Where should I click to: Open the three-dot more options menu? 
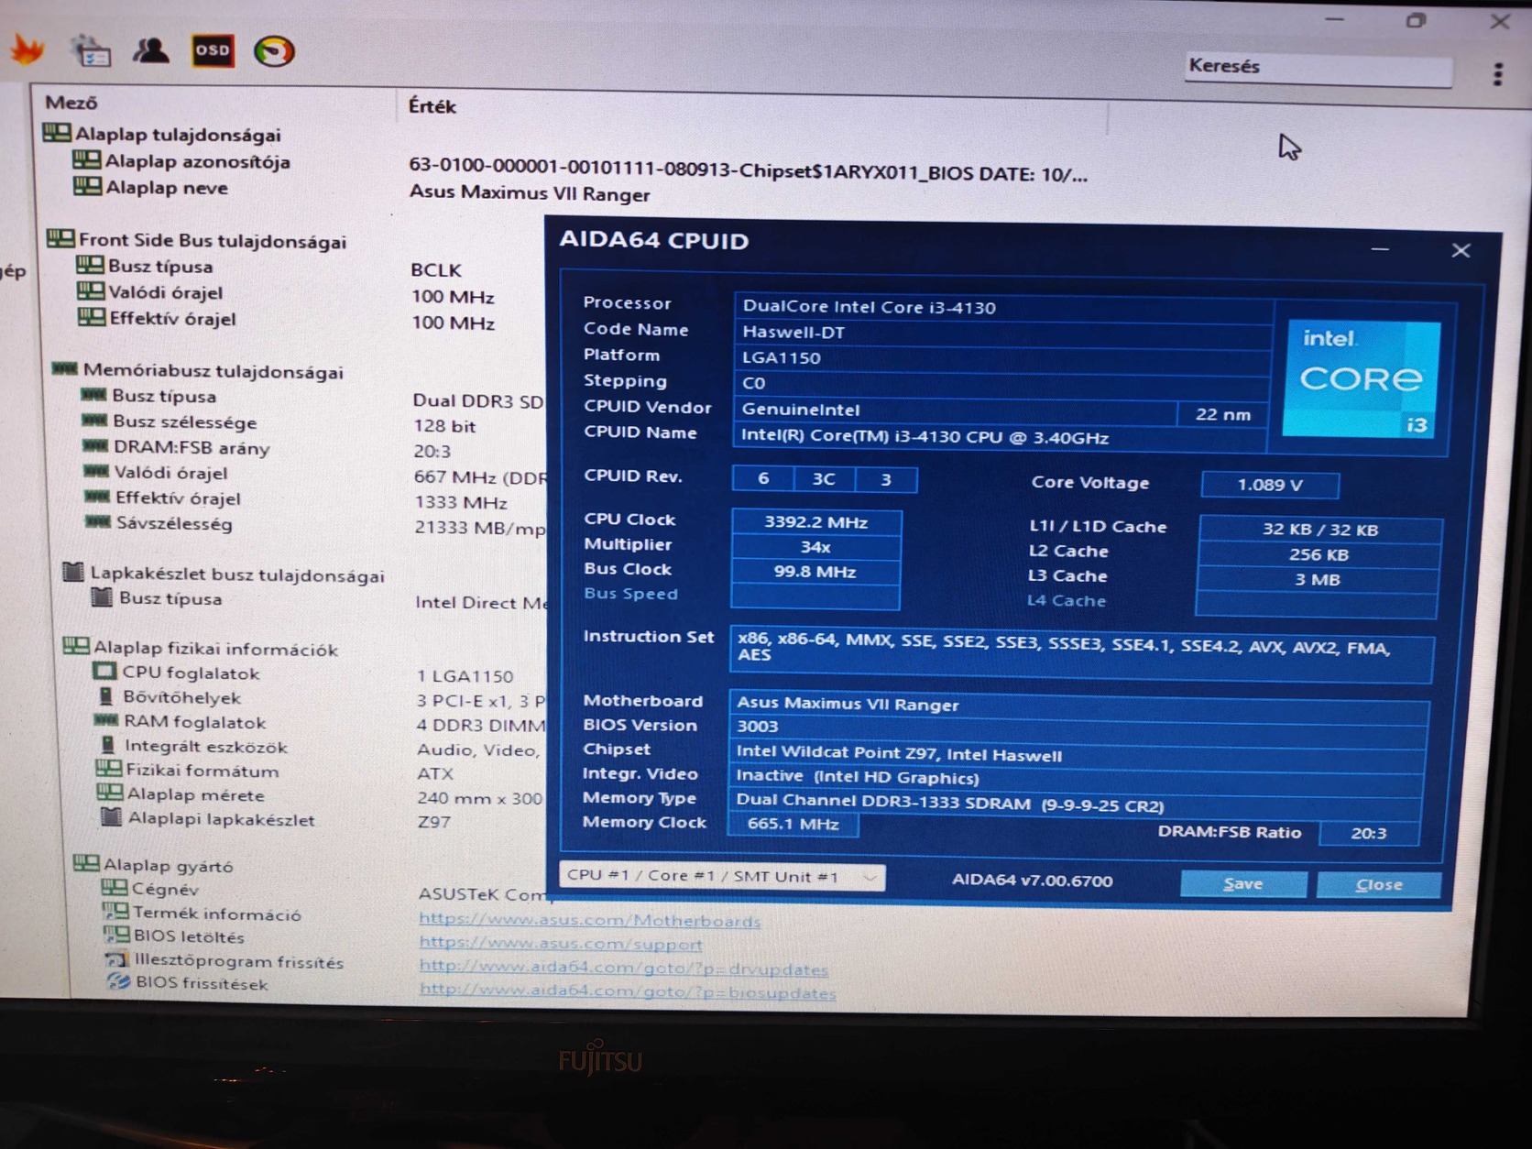click(1497, 74)
